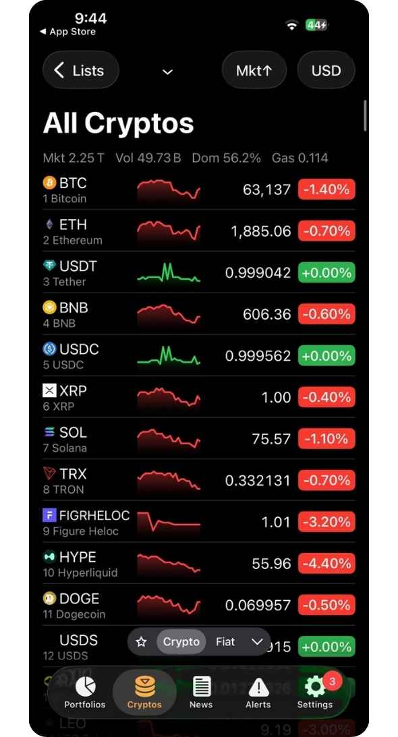Return to App Store link
The height and width of the screenshot is (737, 398).
(x=67, y=32)
